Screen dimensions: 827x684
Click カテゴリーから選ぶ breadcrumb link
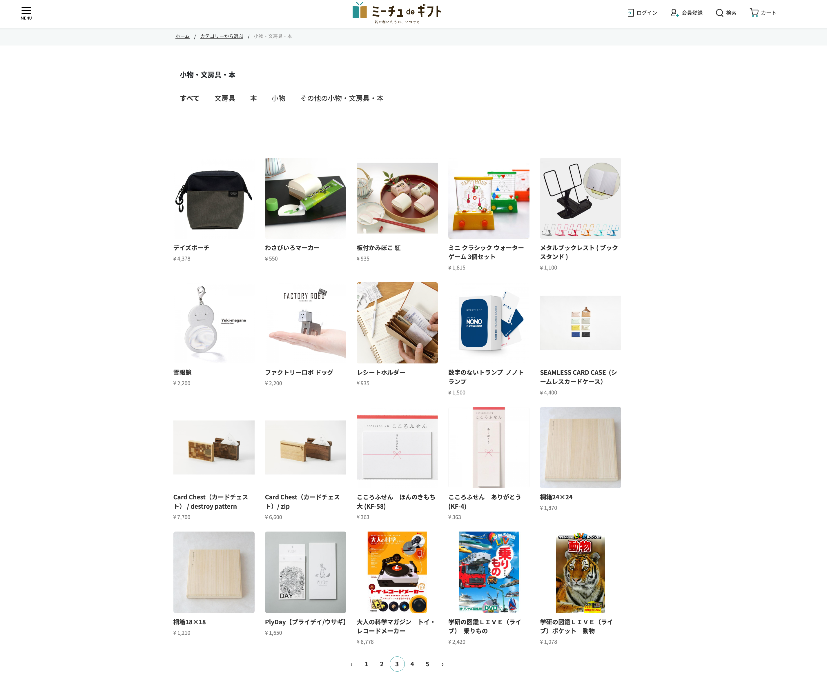point(222,36)
